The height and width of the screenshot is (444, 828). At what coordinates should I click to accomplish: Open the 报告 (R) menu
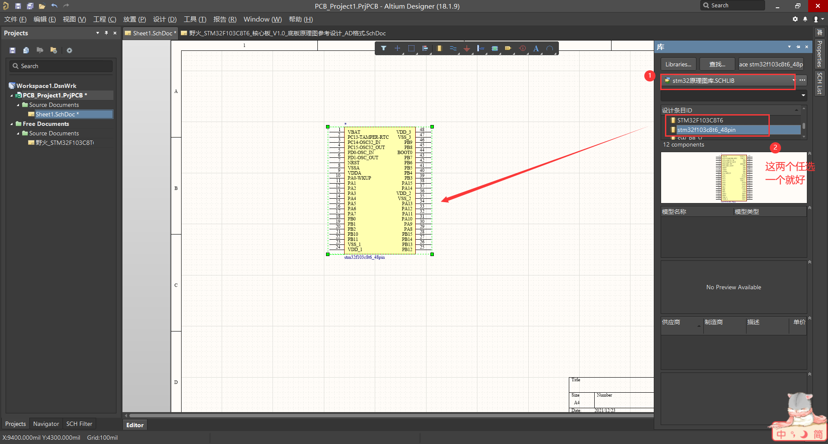point(225,19)
